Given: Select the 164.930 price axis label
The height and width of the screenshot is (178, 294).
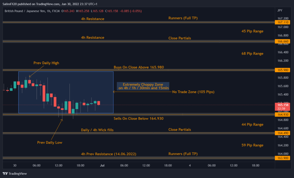Looking at the screenshot, I should 283,115.
